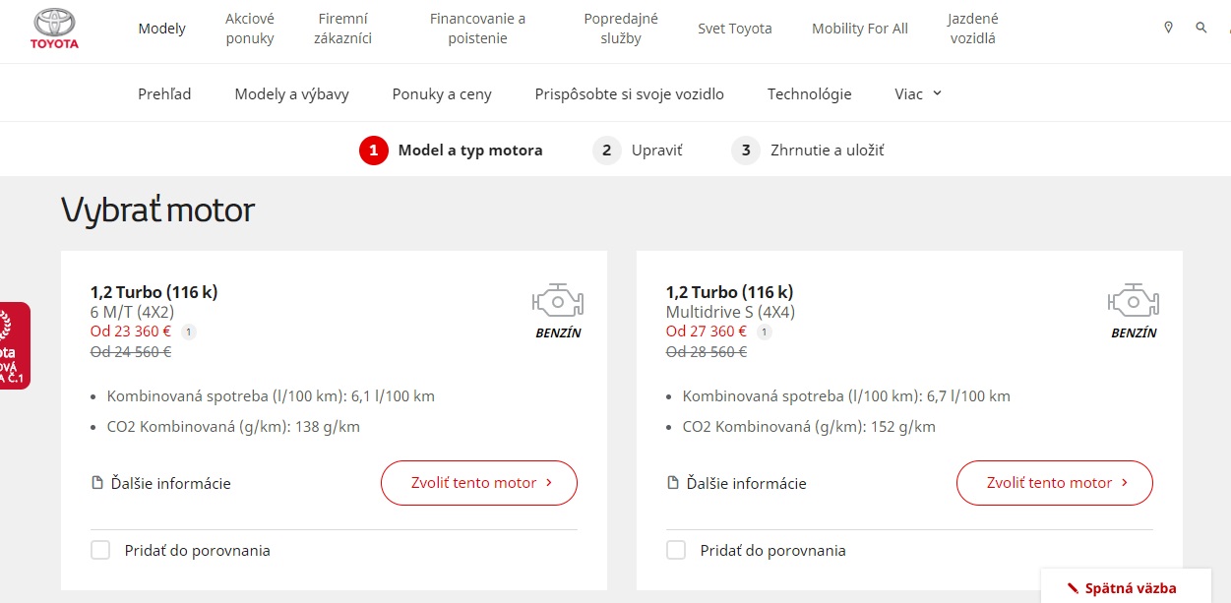Open Financovanie a poistenie menu
The width and height of the screenshot is (1231, 603).
477,29
